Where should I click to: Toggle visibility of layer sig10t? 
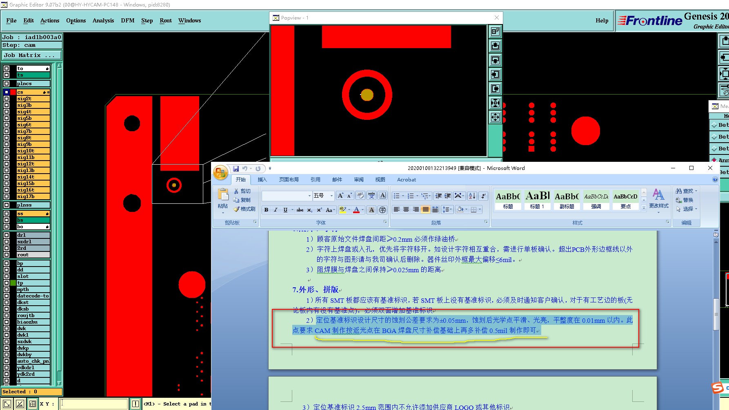(x=7, y=151)
